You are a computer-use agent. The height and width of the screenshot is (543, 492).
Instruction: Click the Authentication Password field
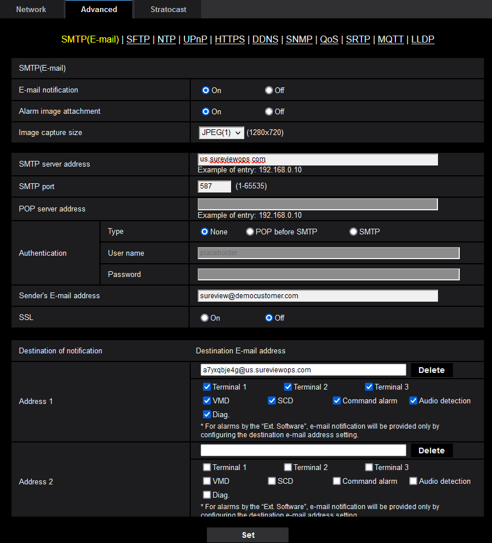328,274
